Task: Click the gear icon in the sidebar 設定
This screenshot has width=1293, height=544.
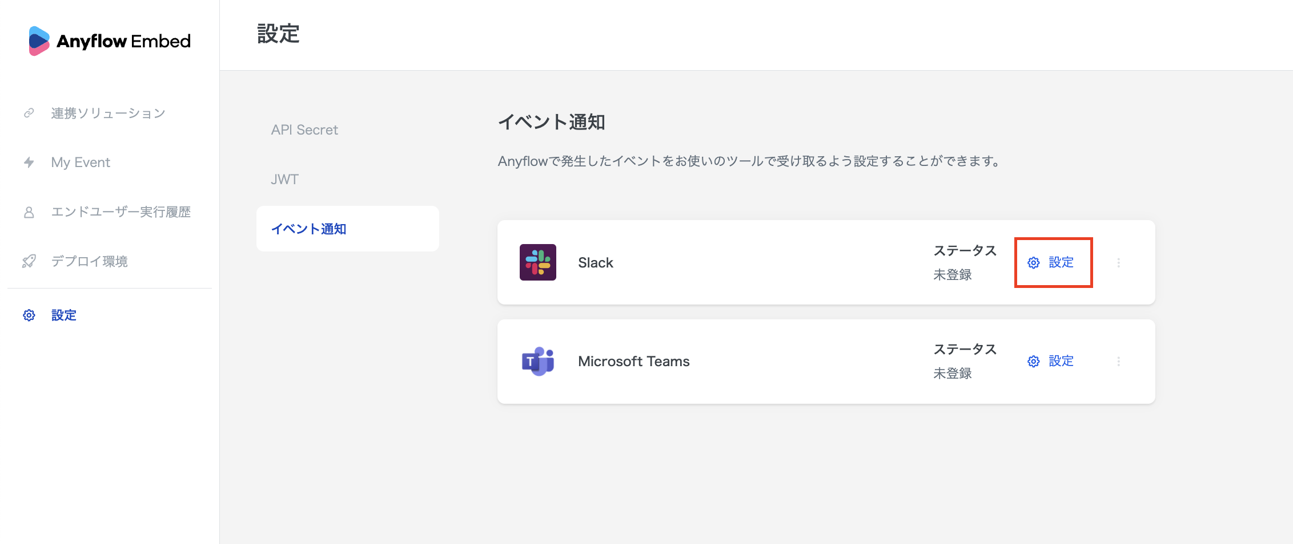Action: (x=29, y=315)
